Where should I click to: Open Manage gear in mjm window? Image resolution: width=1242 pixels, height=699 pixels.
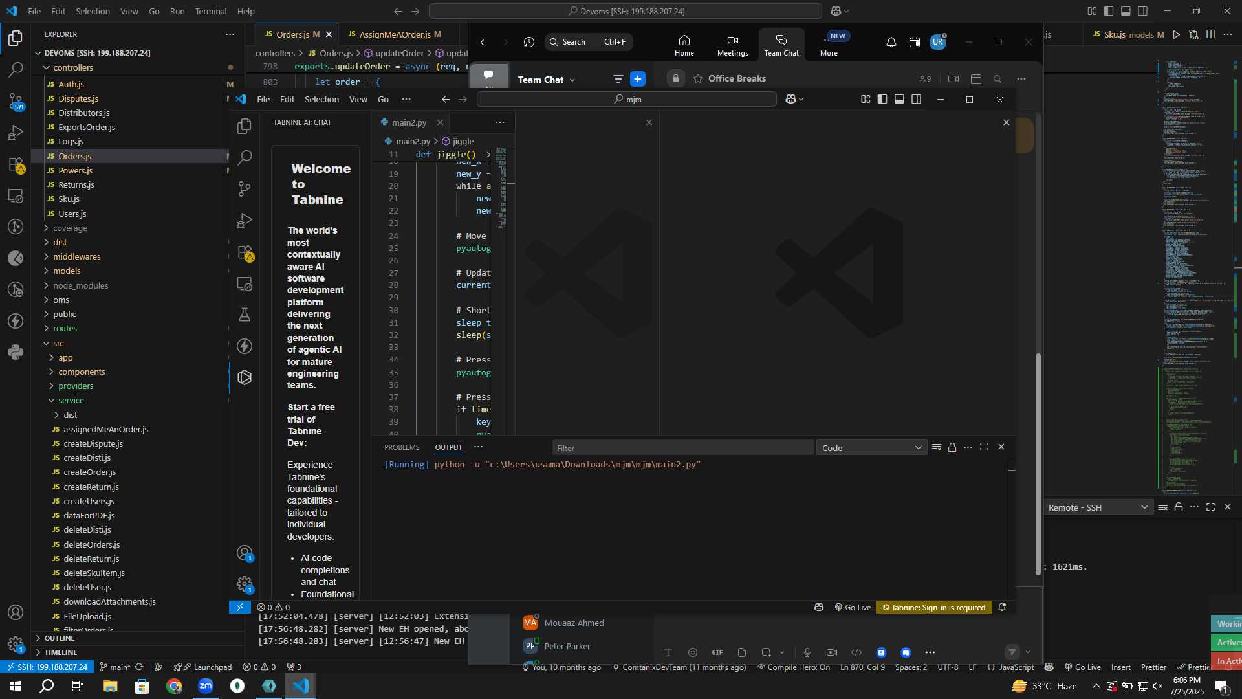(x=245, y=584)
